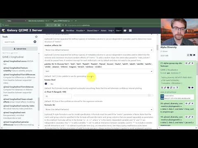Open qiime2 longitudinal anova tool

point(18,62)
